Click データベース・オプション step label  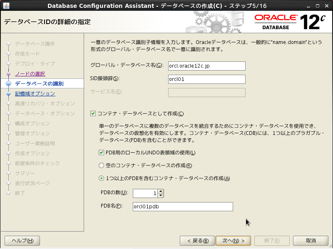coord(45,113)
